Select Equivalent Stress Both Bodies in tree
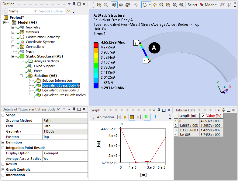The width and height of the screenshot is (238, 181). [64, 95]
